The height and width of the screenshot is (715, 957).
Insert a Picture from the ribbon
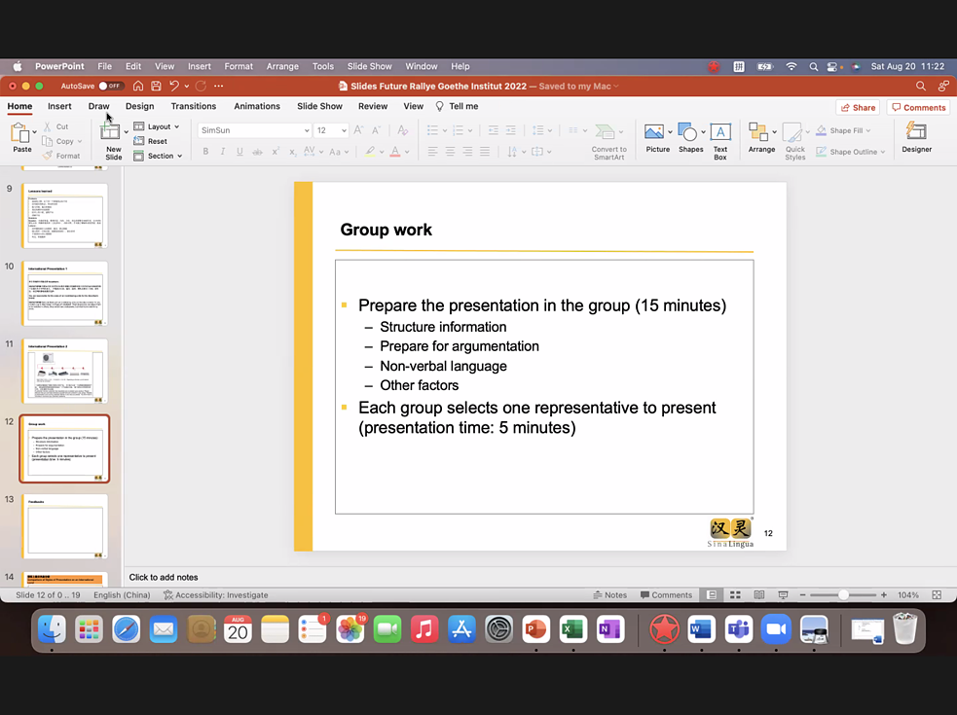click(657, 133)
